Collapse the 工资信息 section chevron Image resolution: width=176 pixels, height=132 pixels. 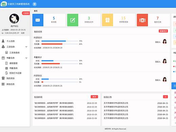[x=26, y=47]
